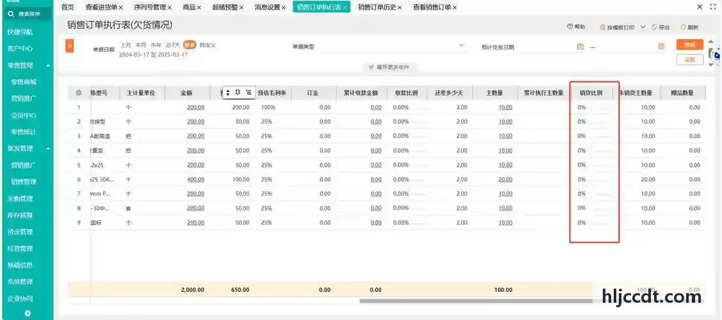Switch to the 首页 tab

[68, 7]
